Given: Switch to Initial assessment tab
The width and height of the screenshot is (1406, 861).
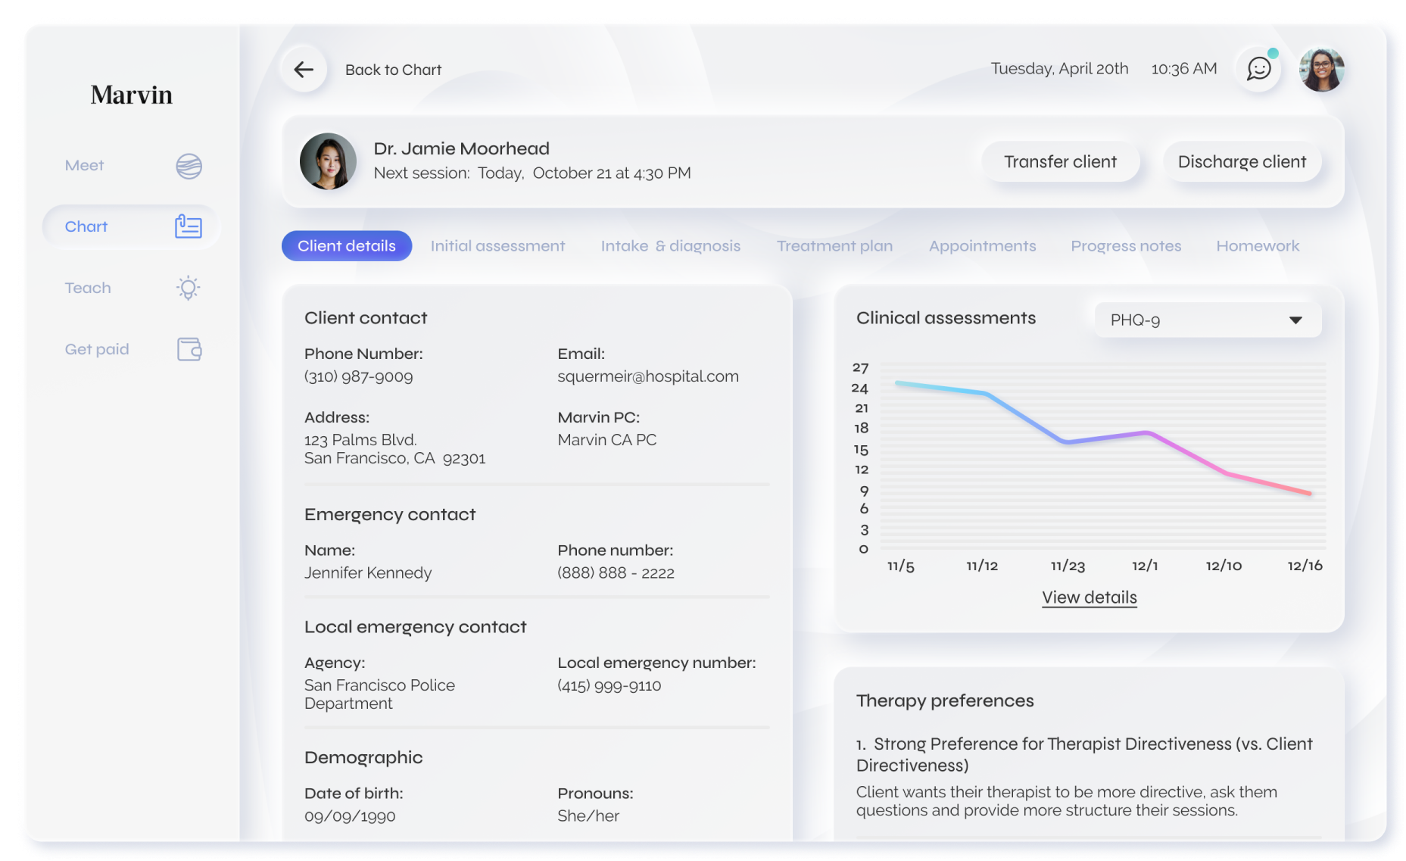Looking at the screenshot, I should pyautogui.click(x=497, y=246).
